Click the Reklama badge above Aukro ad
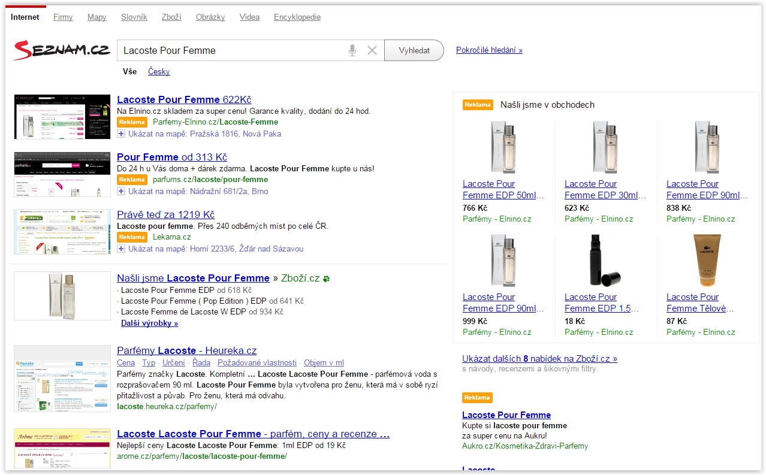 point(477,398)
